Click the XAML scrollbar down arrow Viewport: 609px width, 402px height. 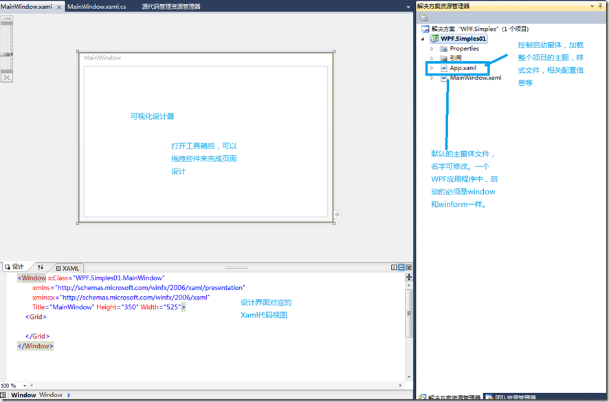click(408, 377)
